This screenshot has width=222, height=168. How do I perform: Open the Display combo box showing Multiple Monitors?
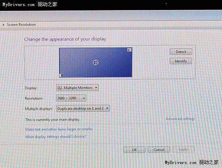77,88
